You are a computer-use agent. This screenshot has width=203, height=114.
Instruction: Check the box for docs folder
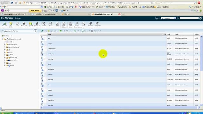42,63
